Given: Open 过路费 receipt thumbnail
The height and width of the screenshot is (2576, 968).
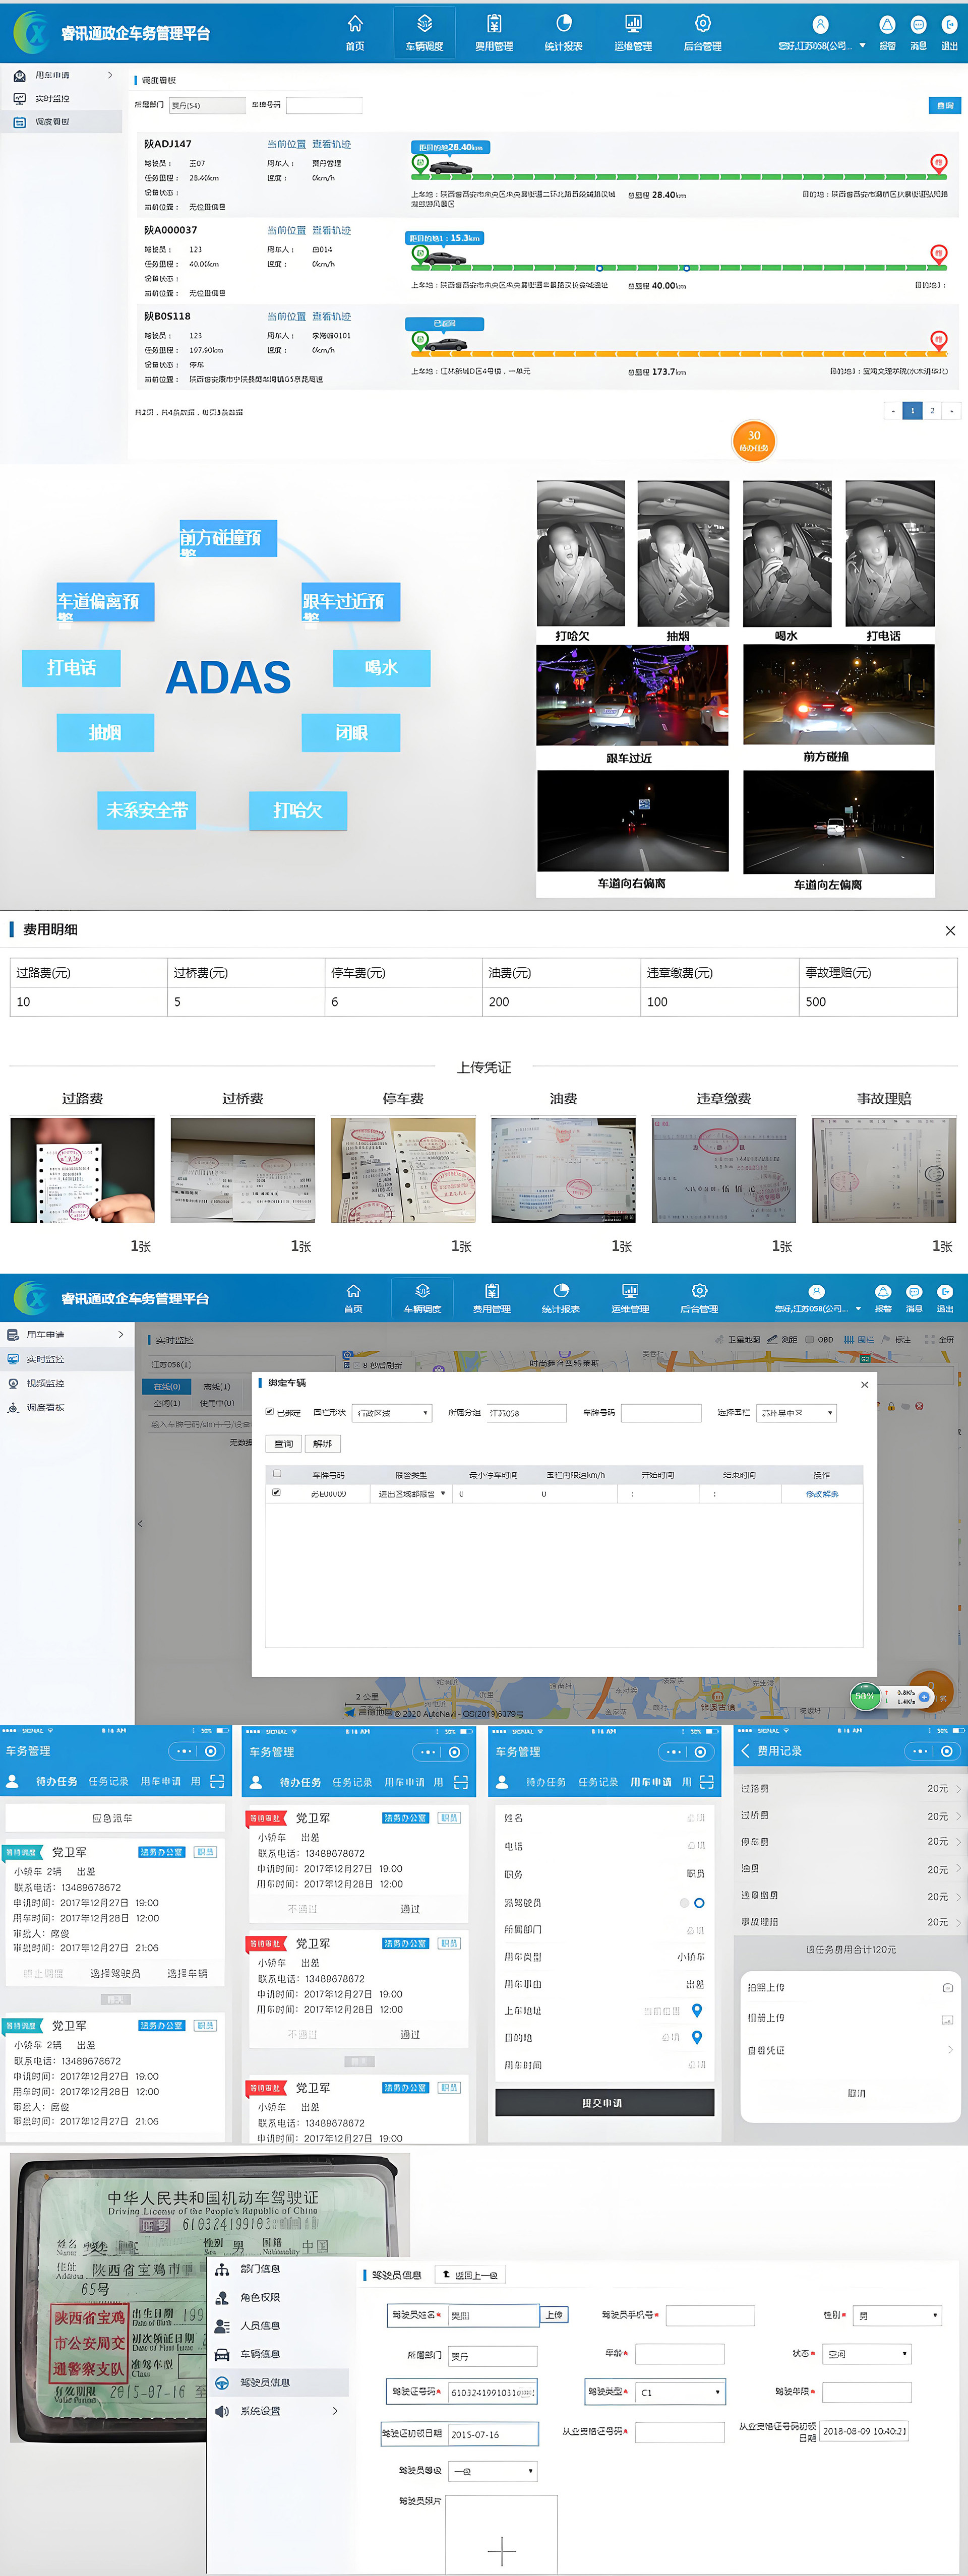Looking at the screenshot, I should click(83, 1170).
